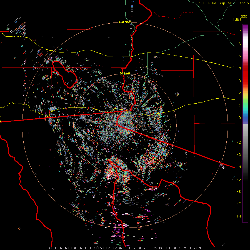Viewport: 250px width, 250px height.
Task: Pick the -3 label on the scale
Action: tap(239, 154)
